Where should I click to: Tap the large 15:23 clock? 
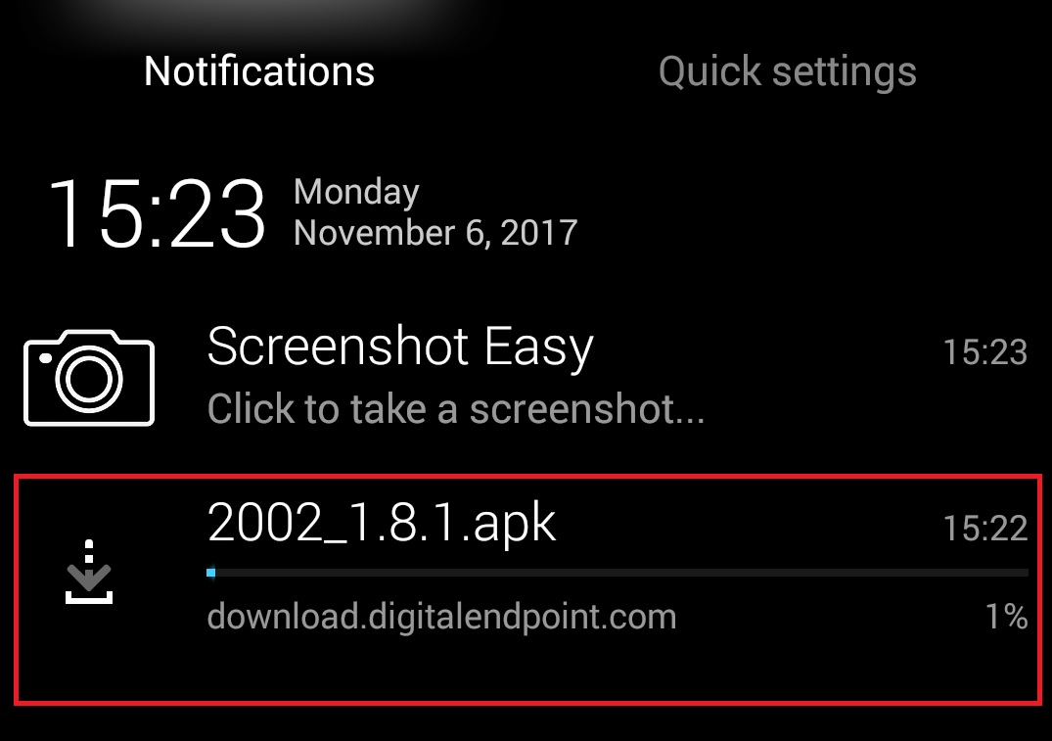(157, 214)
